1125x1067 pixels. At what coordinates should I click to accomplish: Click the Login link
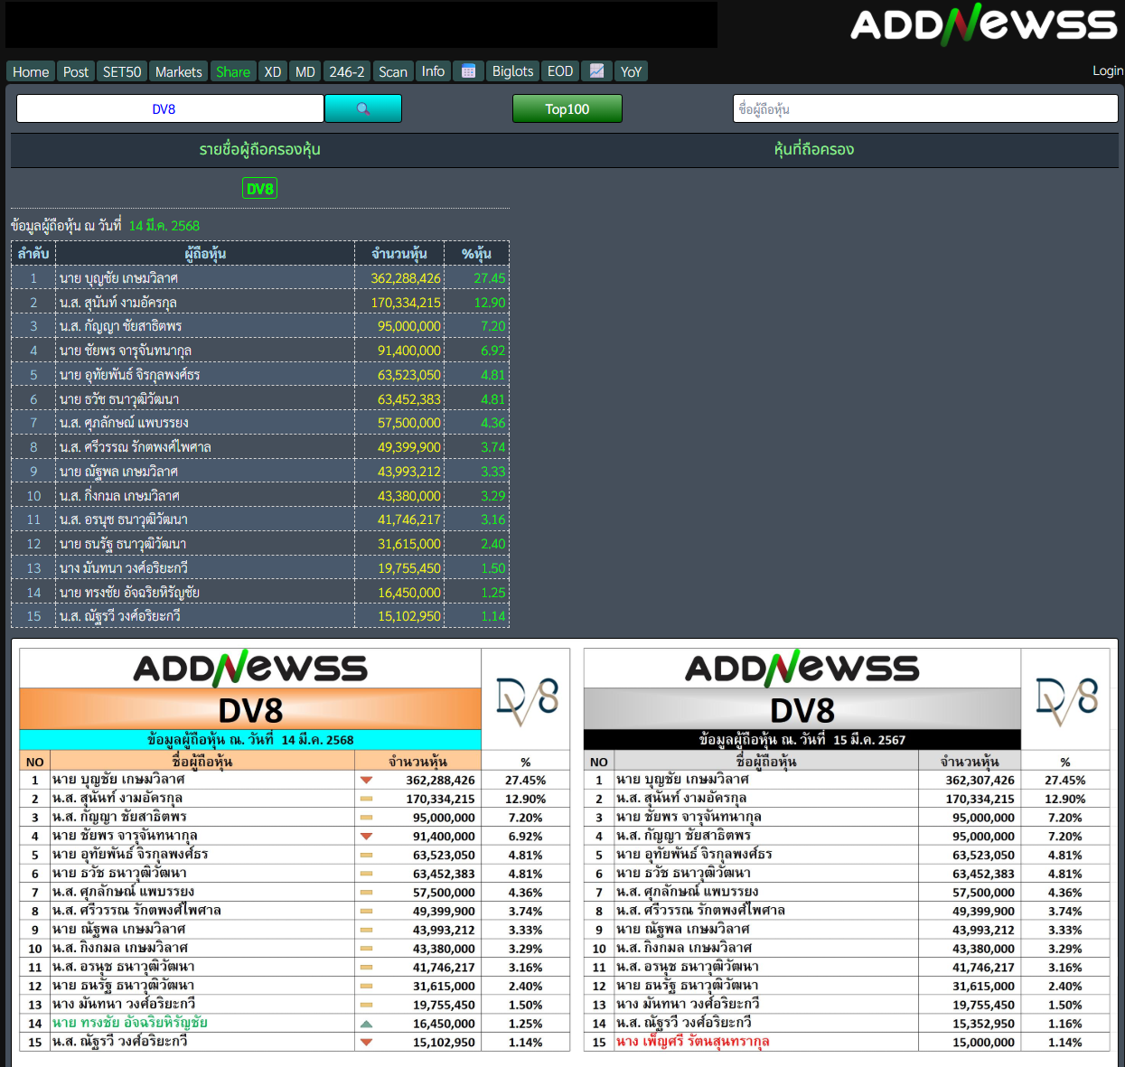click(1108, 70)
